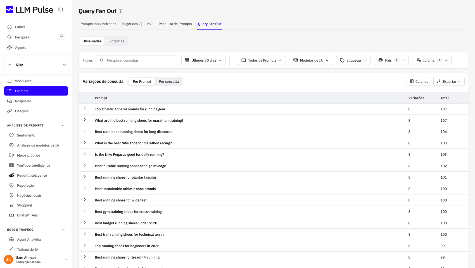Open Etiquetas filter dropdown

click(353, 60)
